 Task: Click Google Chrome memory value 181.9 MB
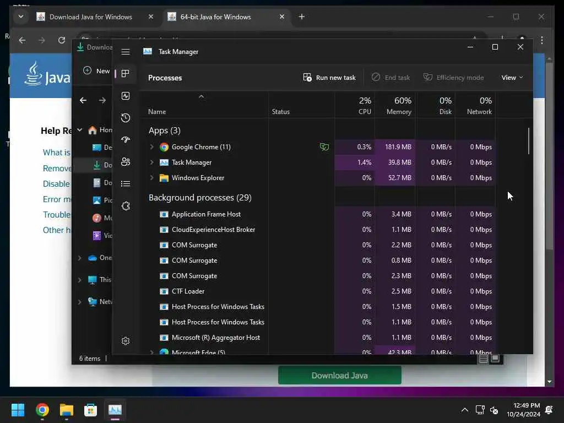(398, 147)
